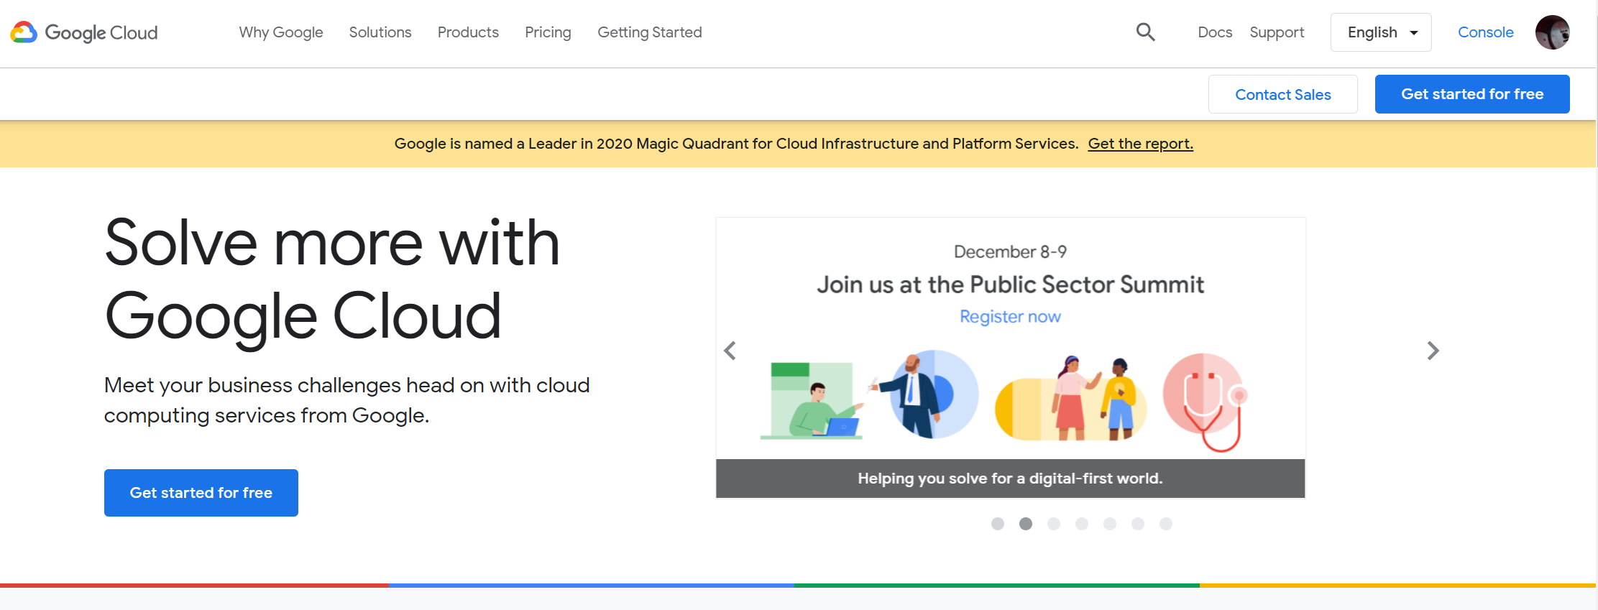This screenshot has height=610, width=1598.
Task: Open the Why Google menu
Action: pos(281,32)
